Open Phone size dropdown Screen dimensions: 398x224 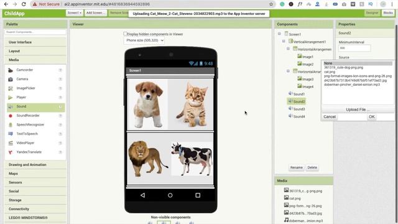144,40
